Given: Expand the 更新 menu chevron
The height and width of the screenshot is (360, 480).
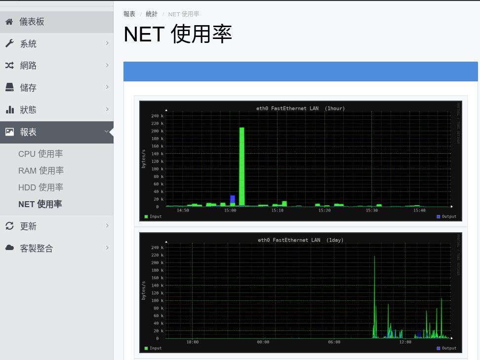Looking at the screenshot, I should (107, 225).
